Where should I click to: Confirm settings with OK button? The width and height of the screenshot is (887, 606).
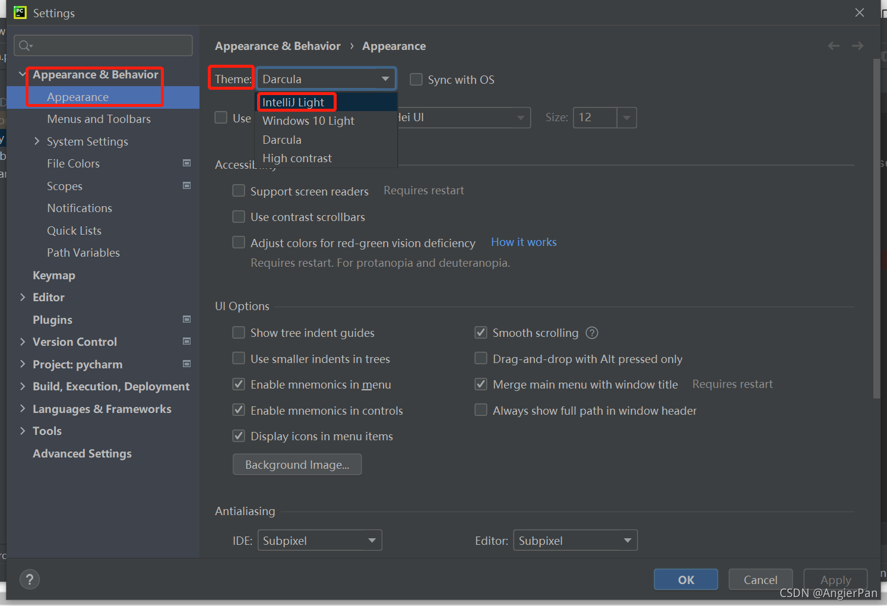[686, 579]
